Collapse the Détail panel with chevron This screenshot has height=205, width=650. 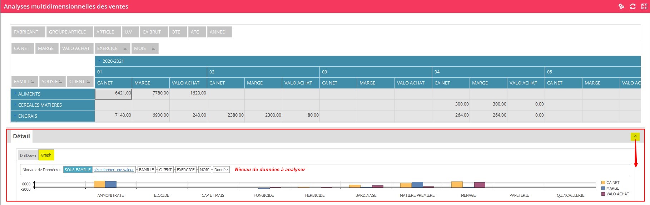[x=635, y=136]
